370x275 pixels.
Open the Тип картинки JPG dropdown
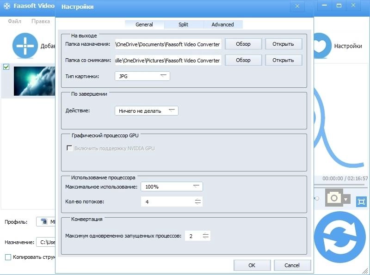pyautogui.click(x=142, y=76)
